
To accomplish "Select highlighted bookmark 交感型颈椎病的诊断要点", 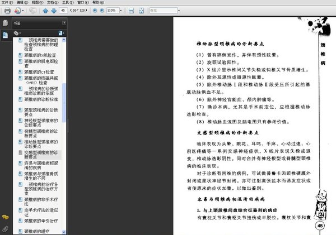I will click(41, 155).
